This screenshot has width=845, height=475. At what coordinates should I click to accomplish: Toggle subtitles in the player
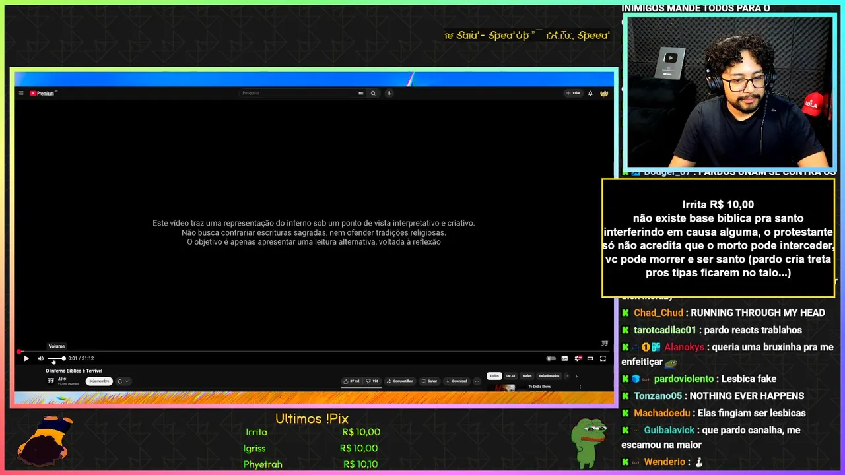coord(564,358)
